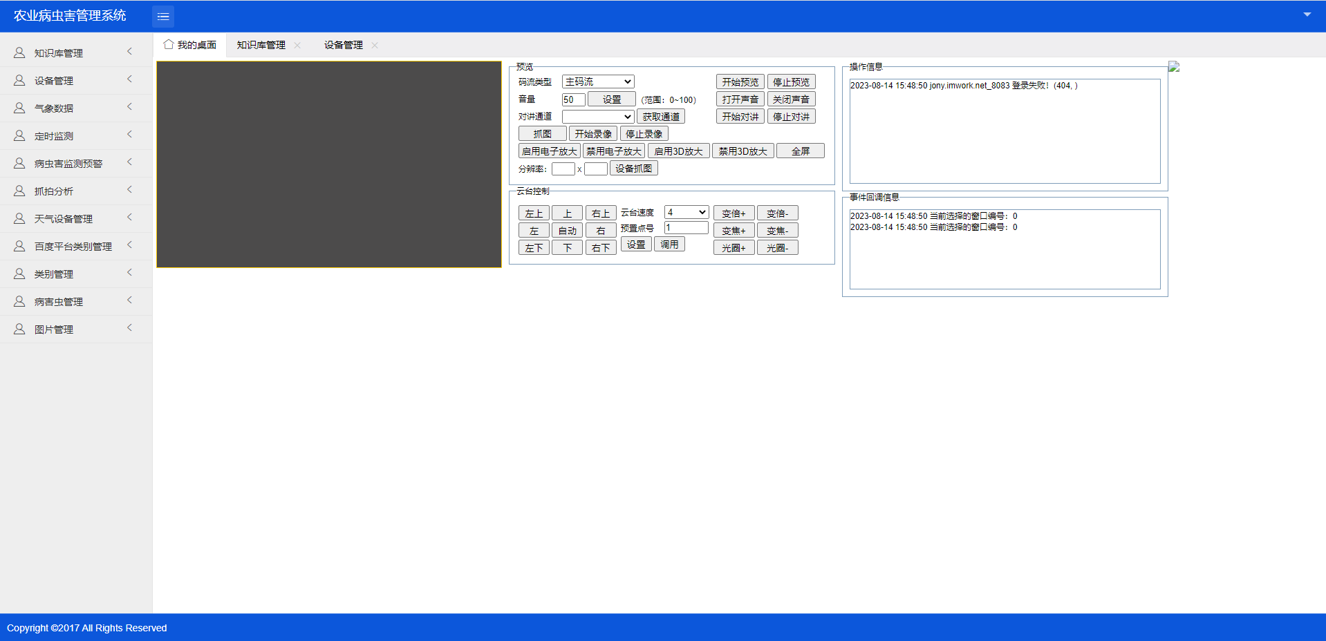Open the 码流类型 dropdown
Viewport: 1326px width, 641px height.
click(598, 82)
